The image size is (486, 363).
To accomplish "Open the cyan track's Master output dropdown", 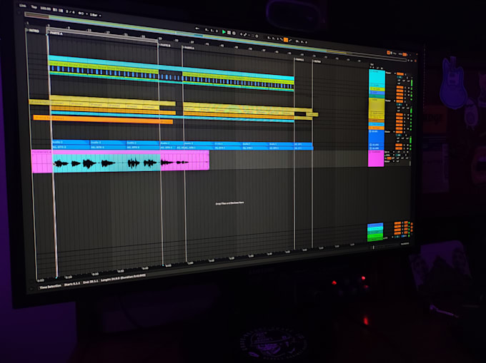I will click(390, 73).
